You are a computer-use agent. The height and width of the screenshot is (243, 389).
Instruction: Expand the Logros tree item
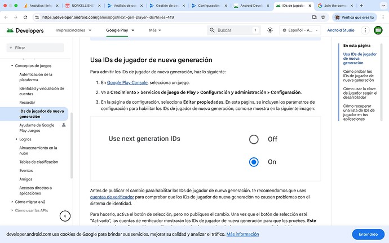tap(15, 139)
